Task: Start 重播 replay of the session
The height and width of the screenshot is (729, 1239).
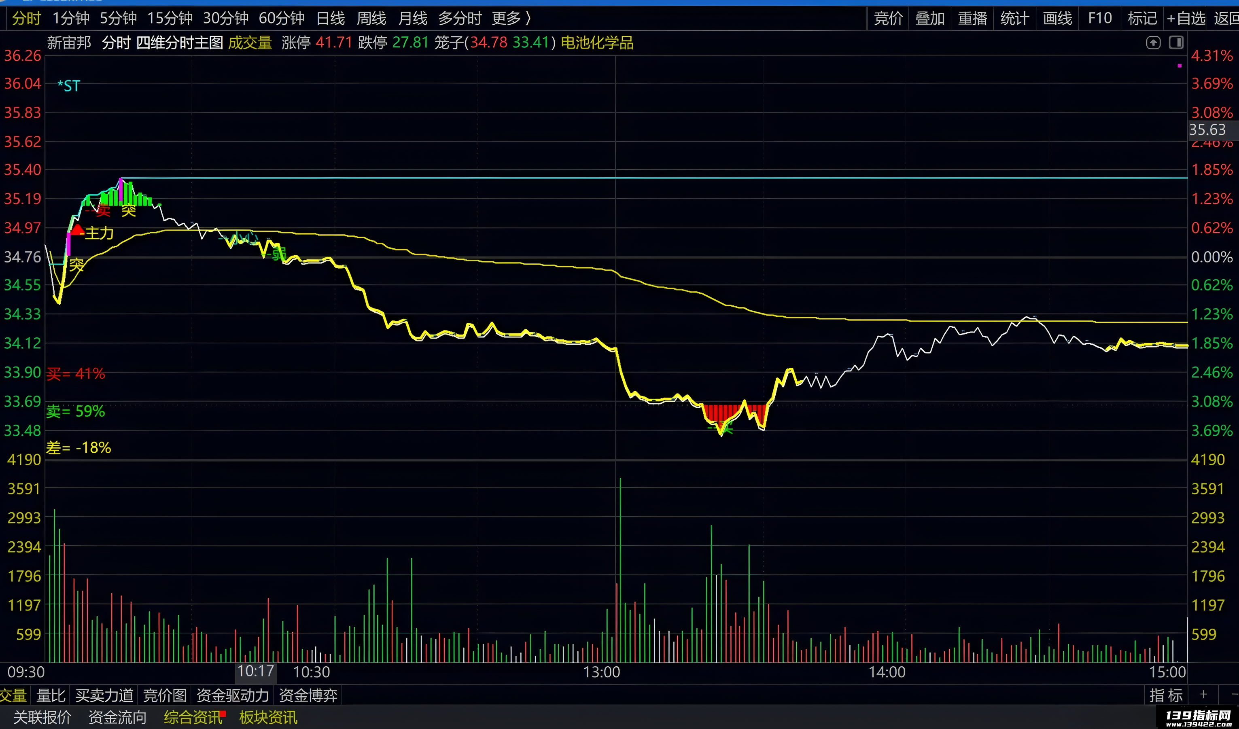Action: pos(972,19)
